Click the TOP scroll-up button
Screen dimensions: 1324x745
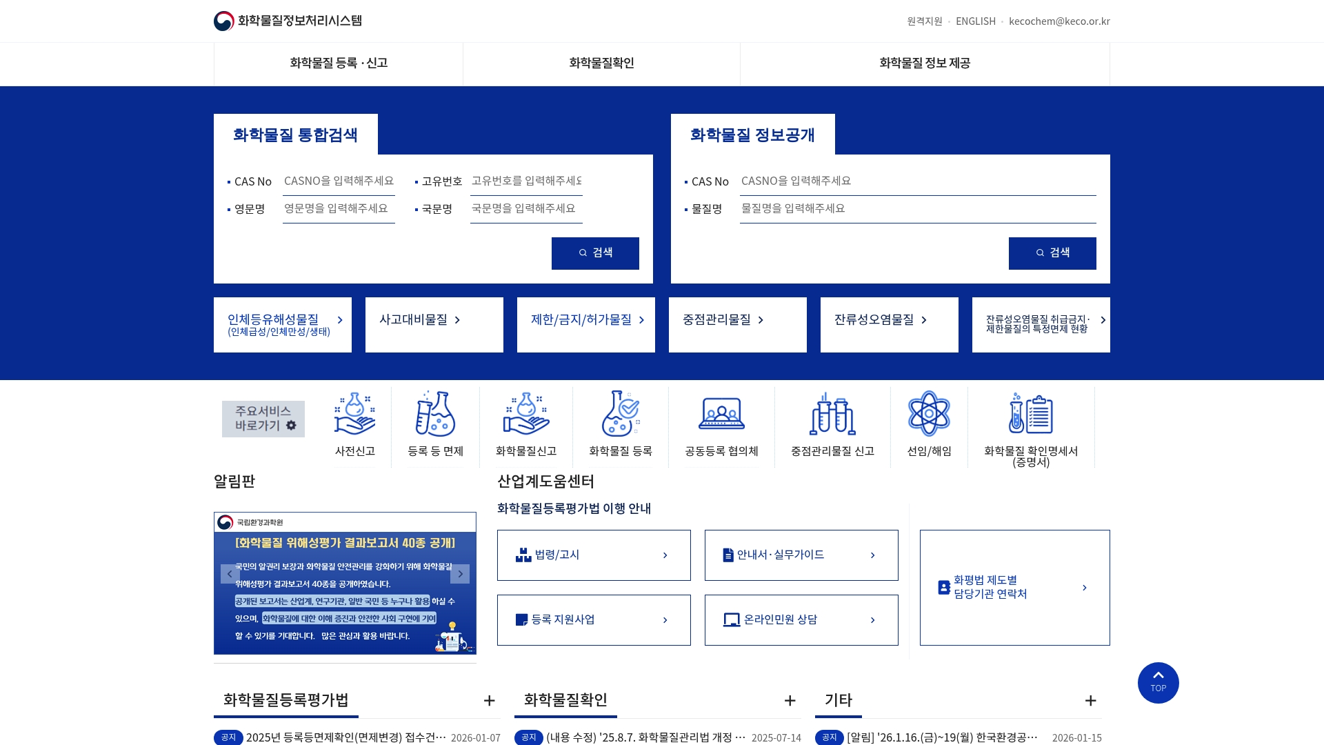(1158, 682)
